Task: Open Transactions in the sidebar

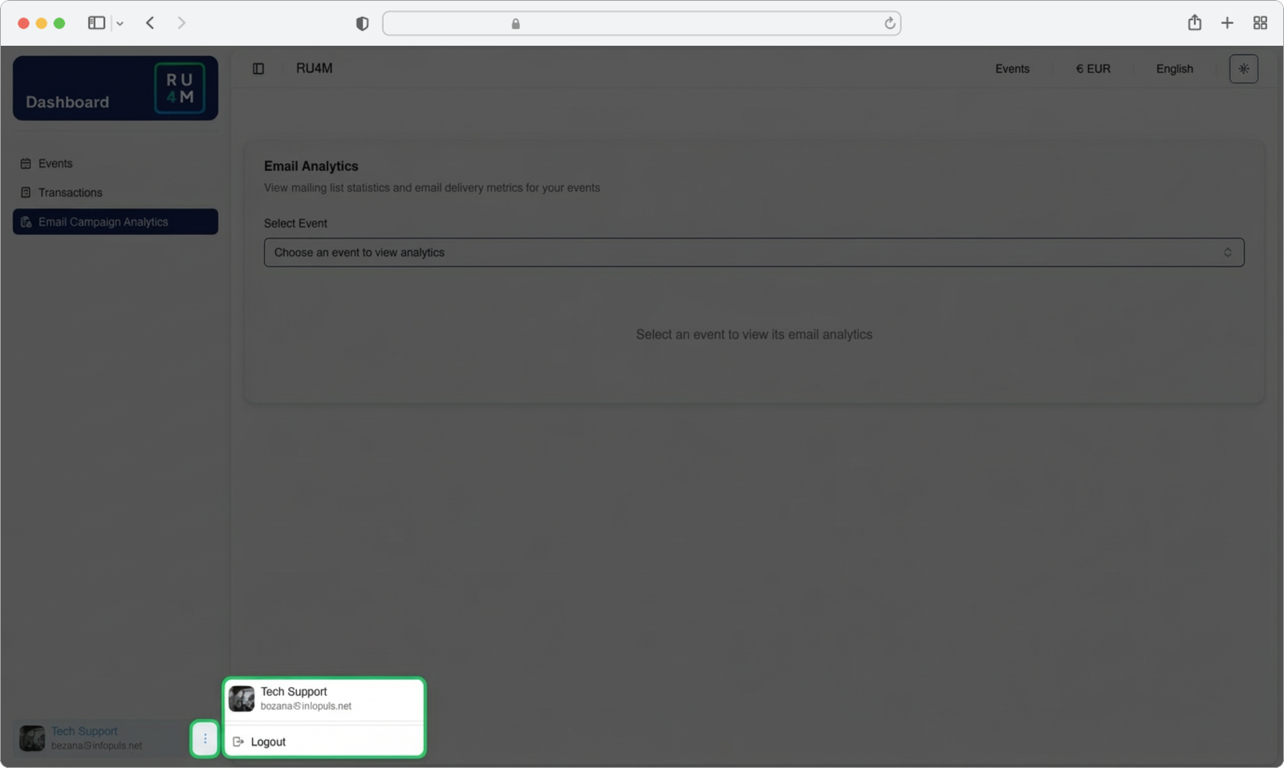Action: pos(70,193)
